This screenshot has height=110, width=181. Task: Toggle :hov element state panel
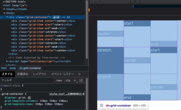(59, 80)
